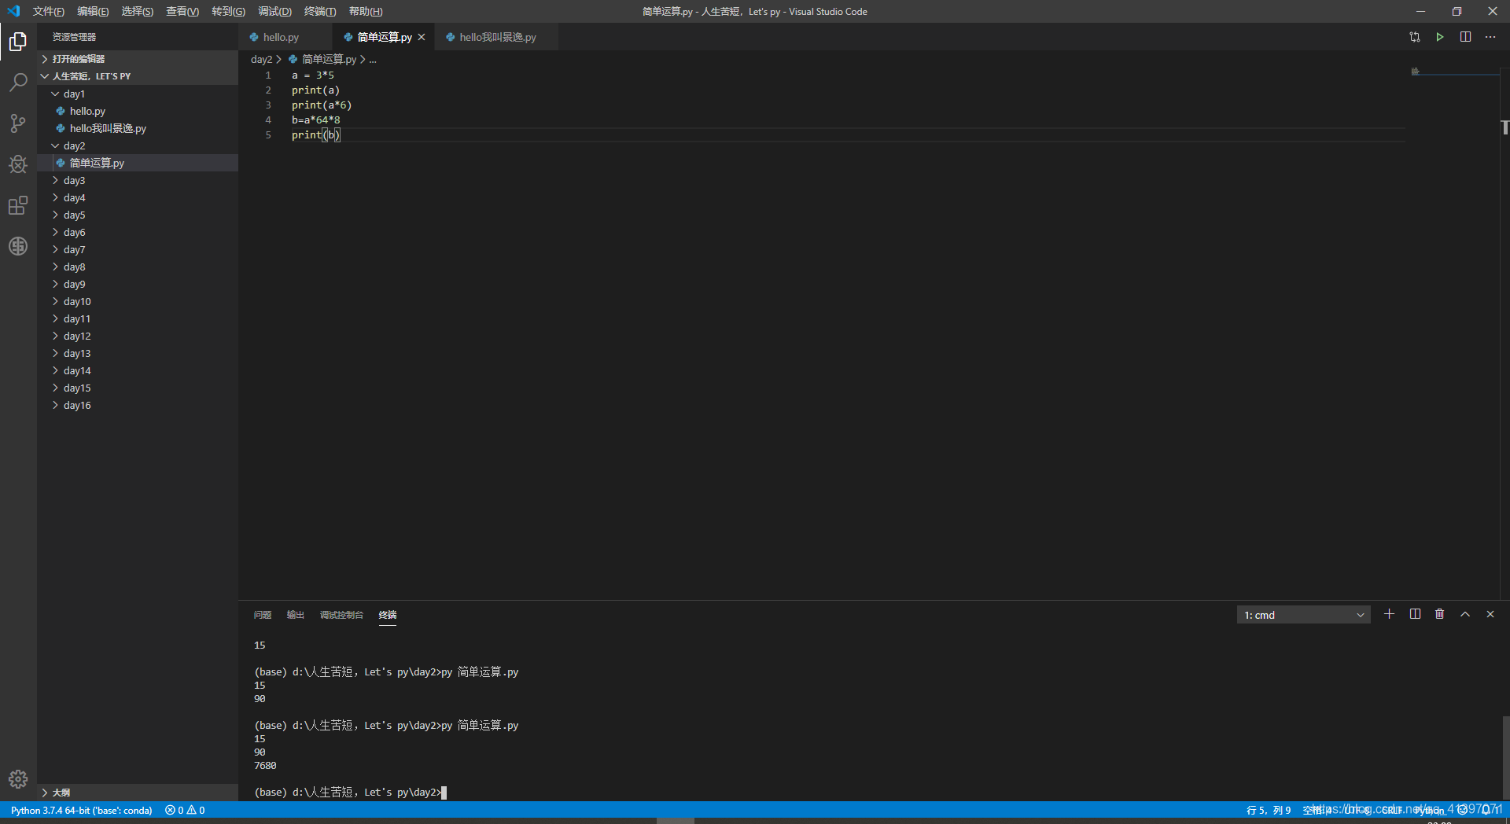
Task: Open the Debug view bug icon
Action: 18,164
